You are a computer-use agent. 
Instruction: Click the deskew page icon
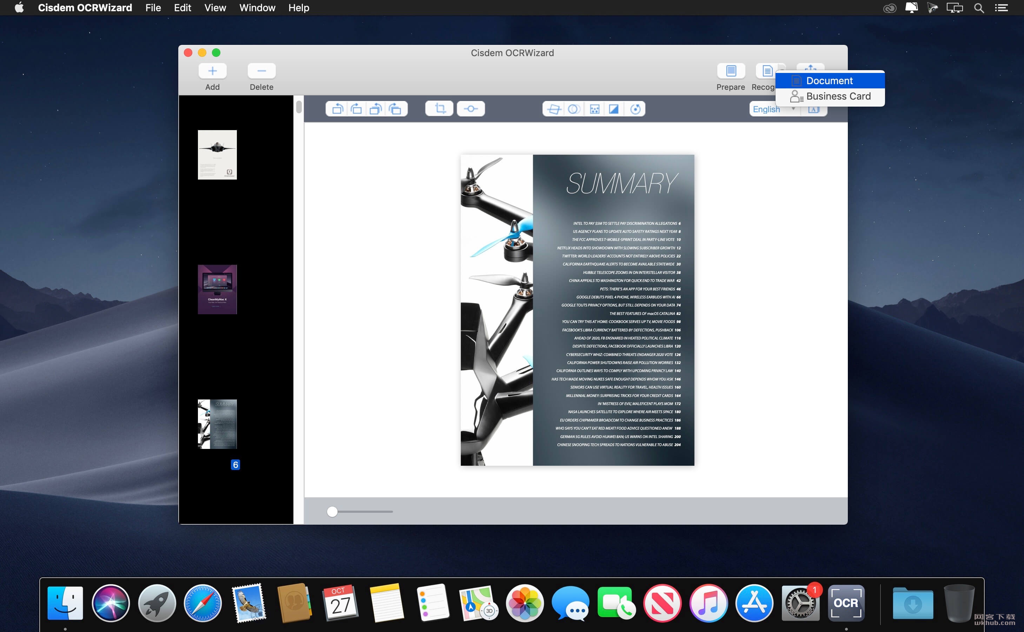click(x=554, y=109)
